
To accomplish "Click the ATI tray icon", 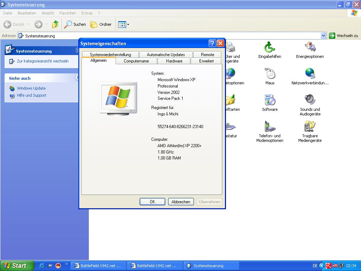I will (x=335, y=266).
